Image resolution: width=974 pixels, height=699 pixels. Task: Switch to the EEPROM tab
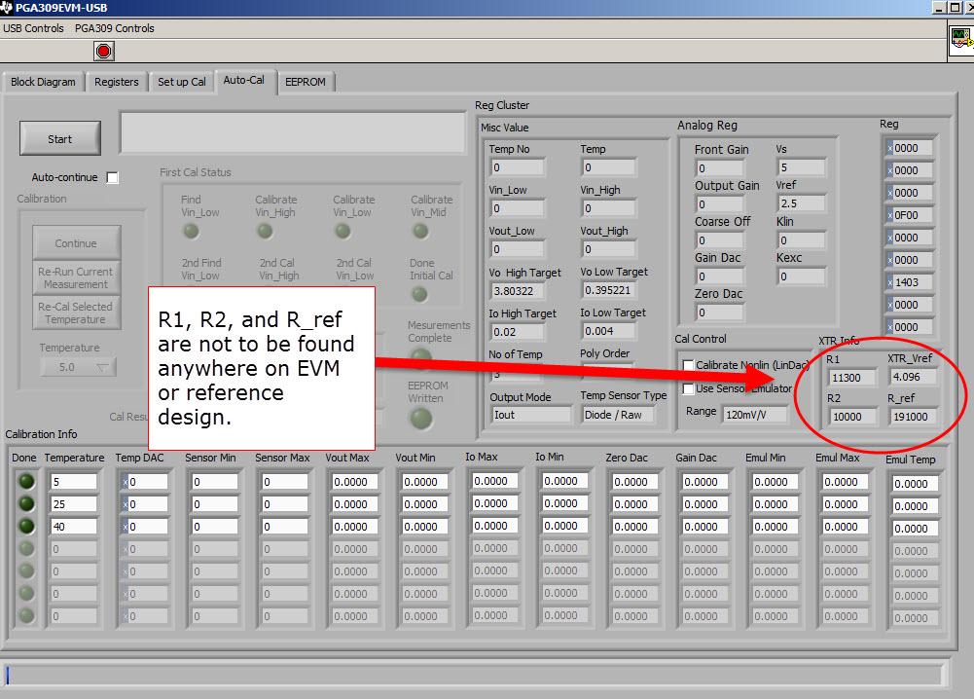(x=305, y=82)
